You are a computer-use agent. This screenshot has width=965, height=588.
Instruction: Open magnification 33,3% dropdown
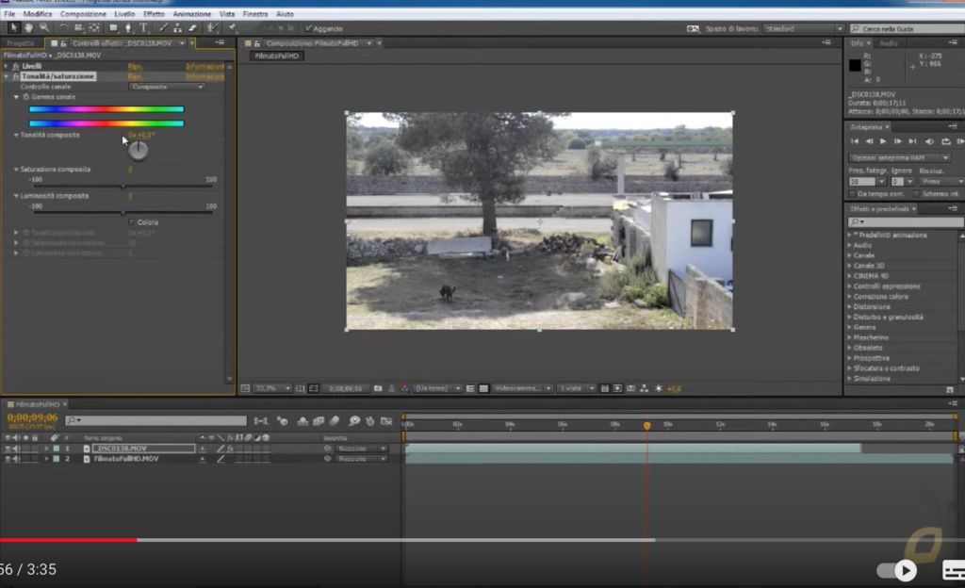pyautogui.click(x=272, y=388)
